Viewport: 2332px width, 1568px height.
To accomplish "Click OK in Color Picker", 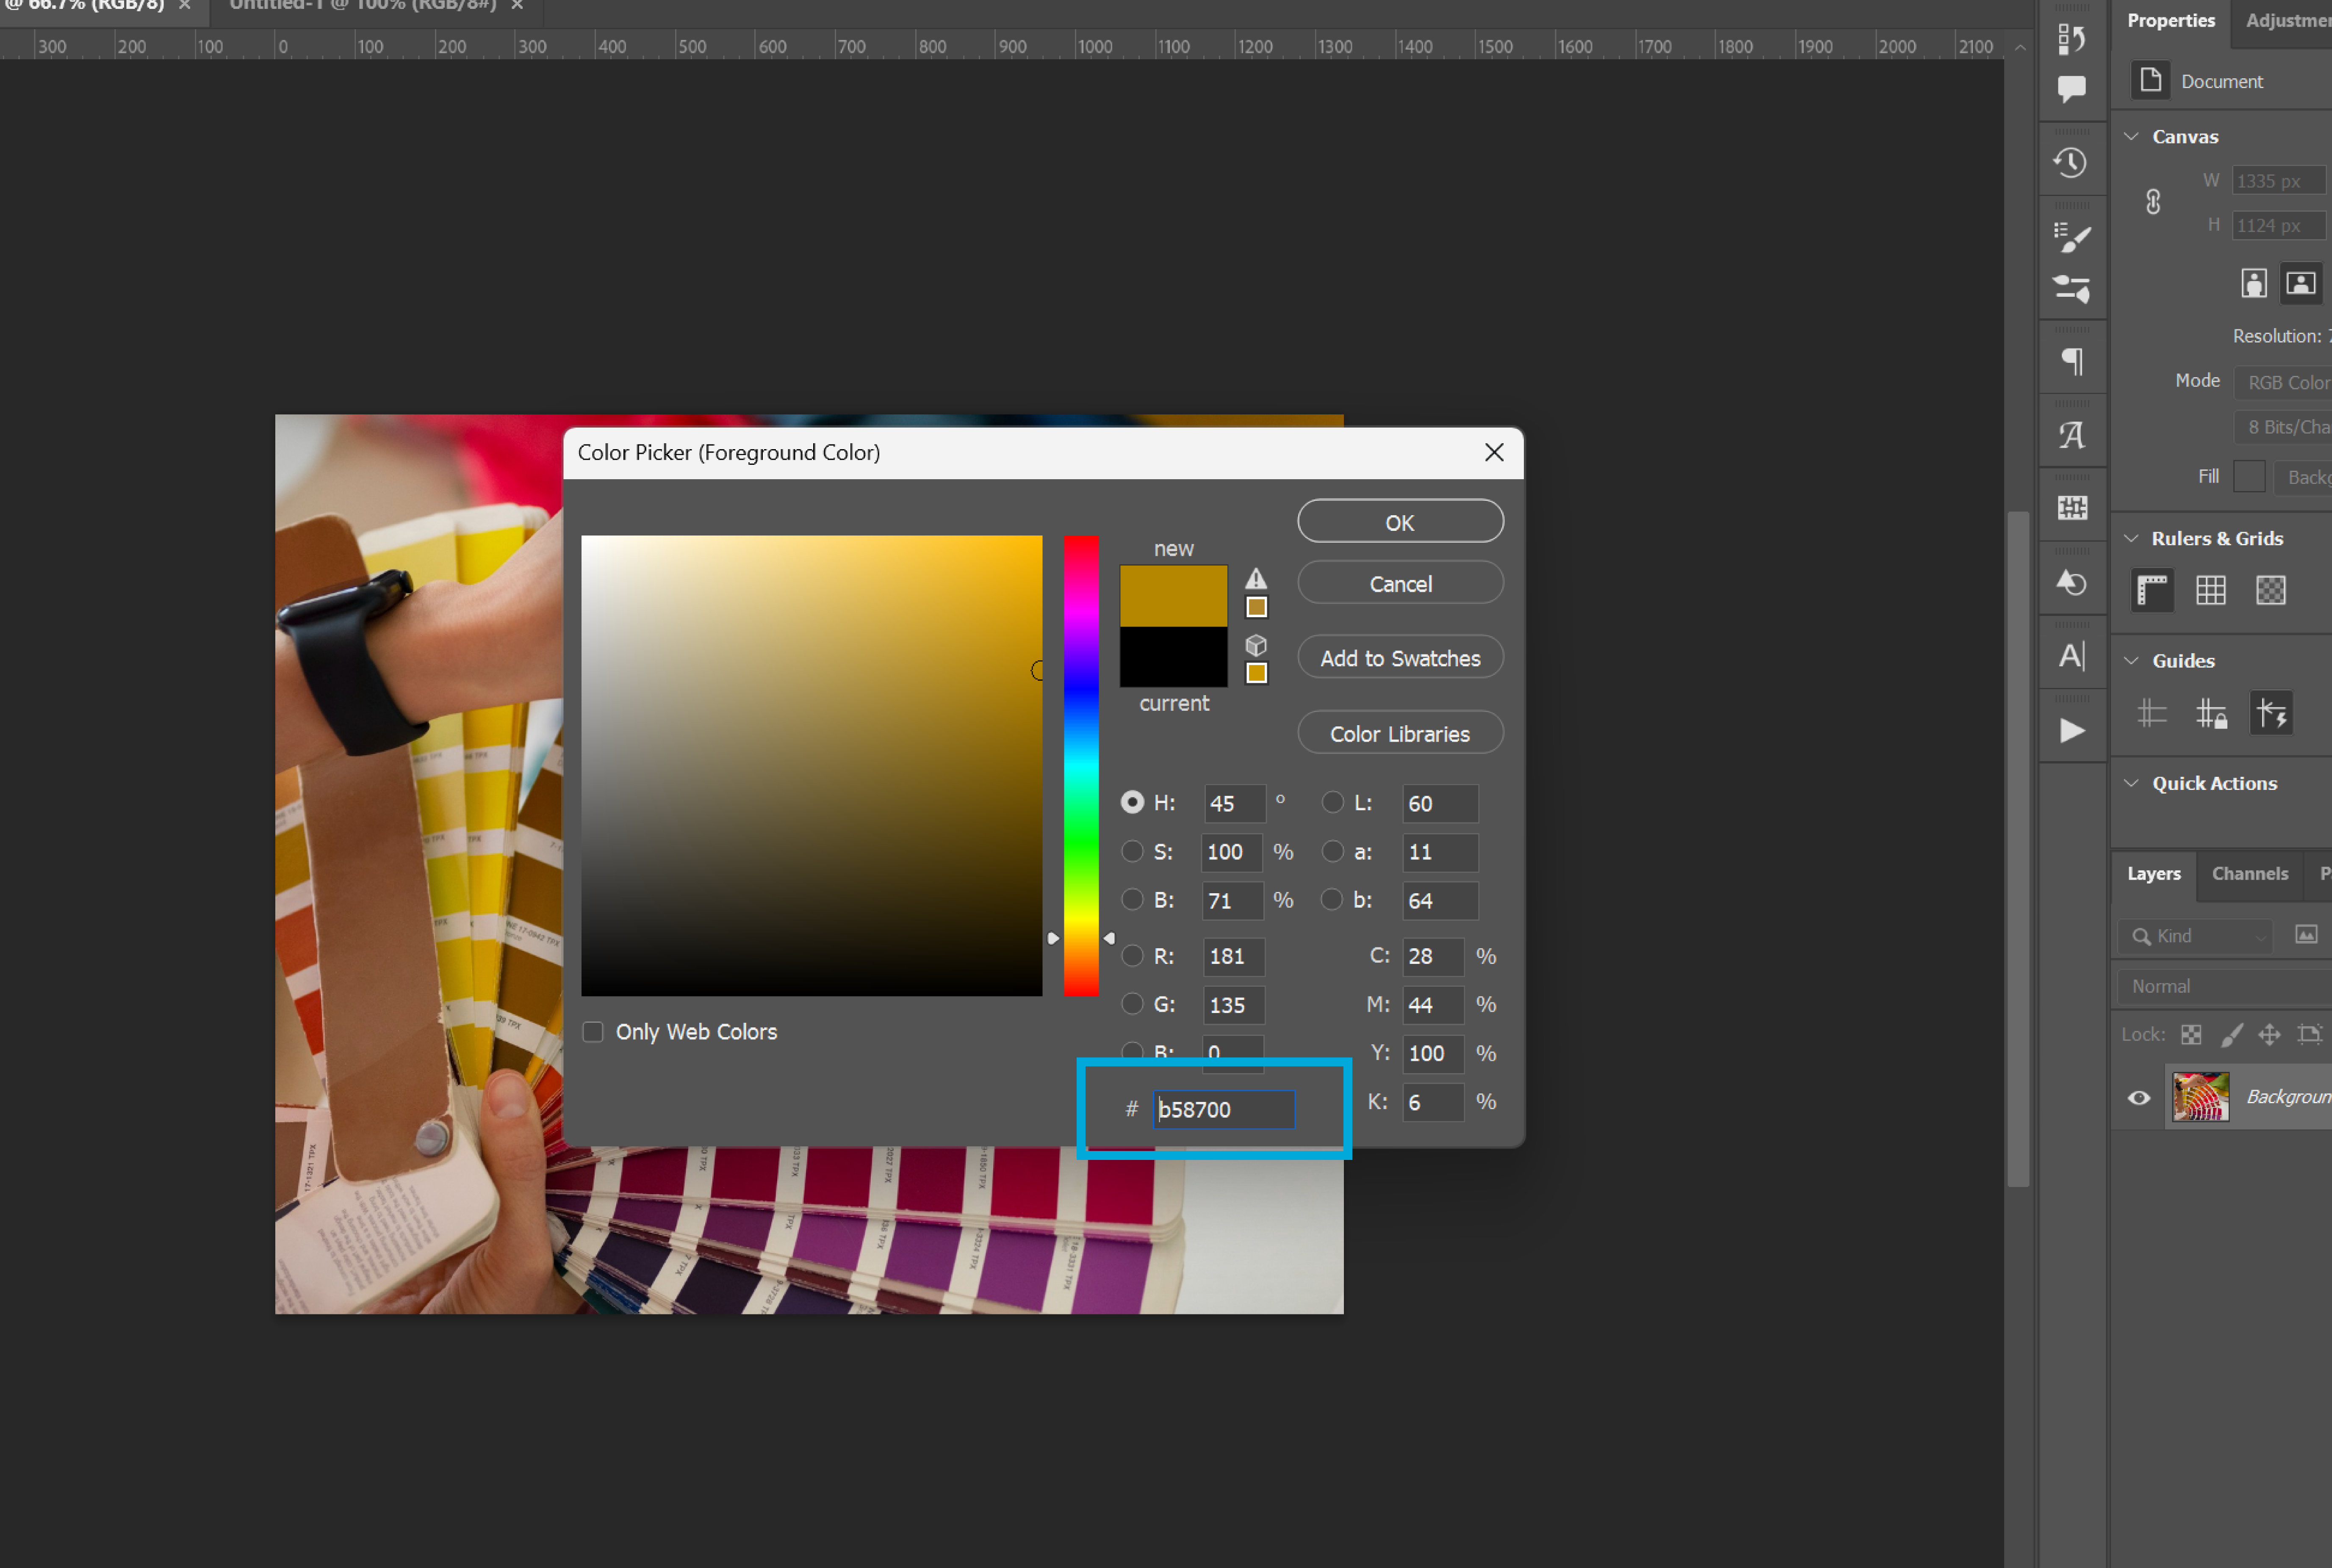I will pyautogui.click(x=1400, y=522).
